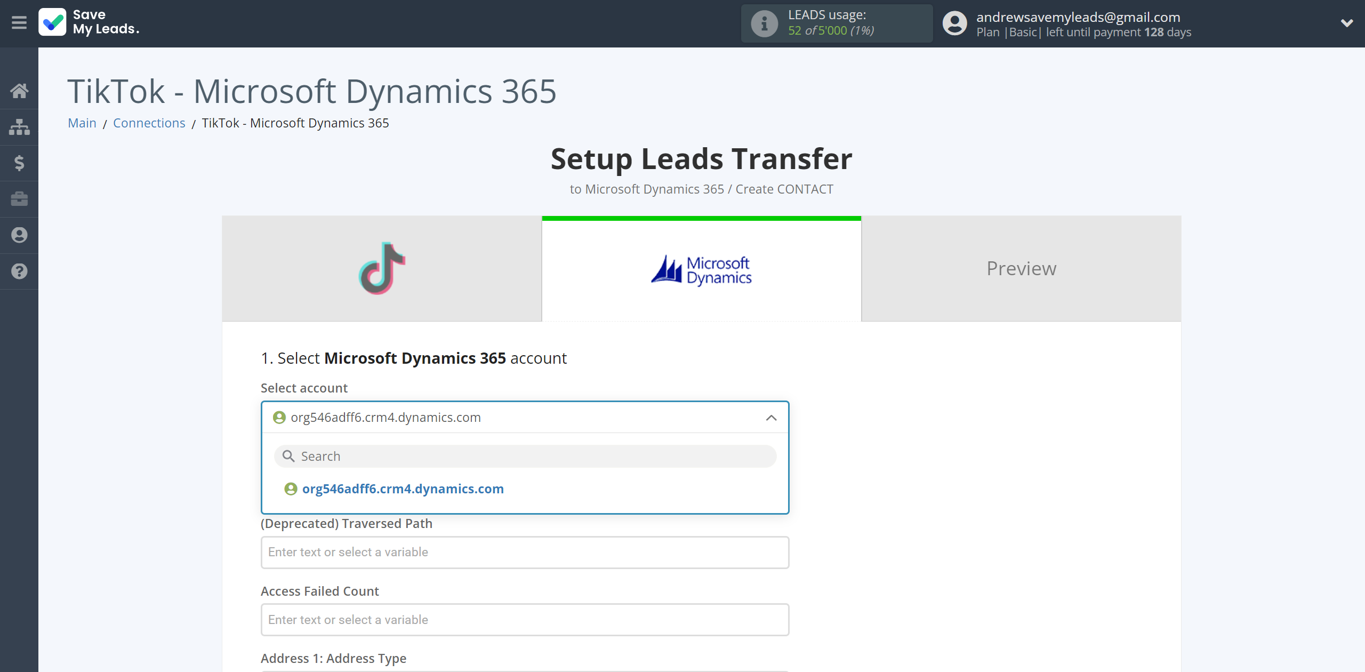Click the user avatar icon
The height and width of the screenshot is (672, 1365).
[954, 23]
